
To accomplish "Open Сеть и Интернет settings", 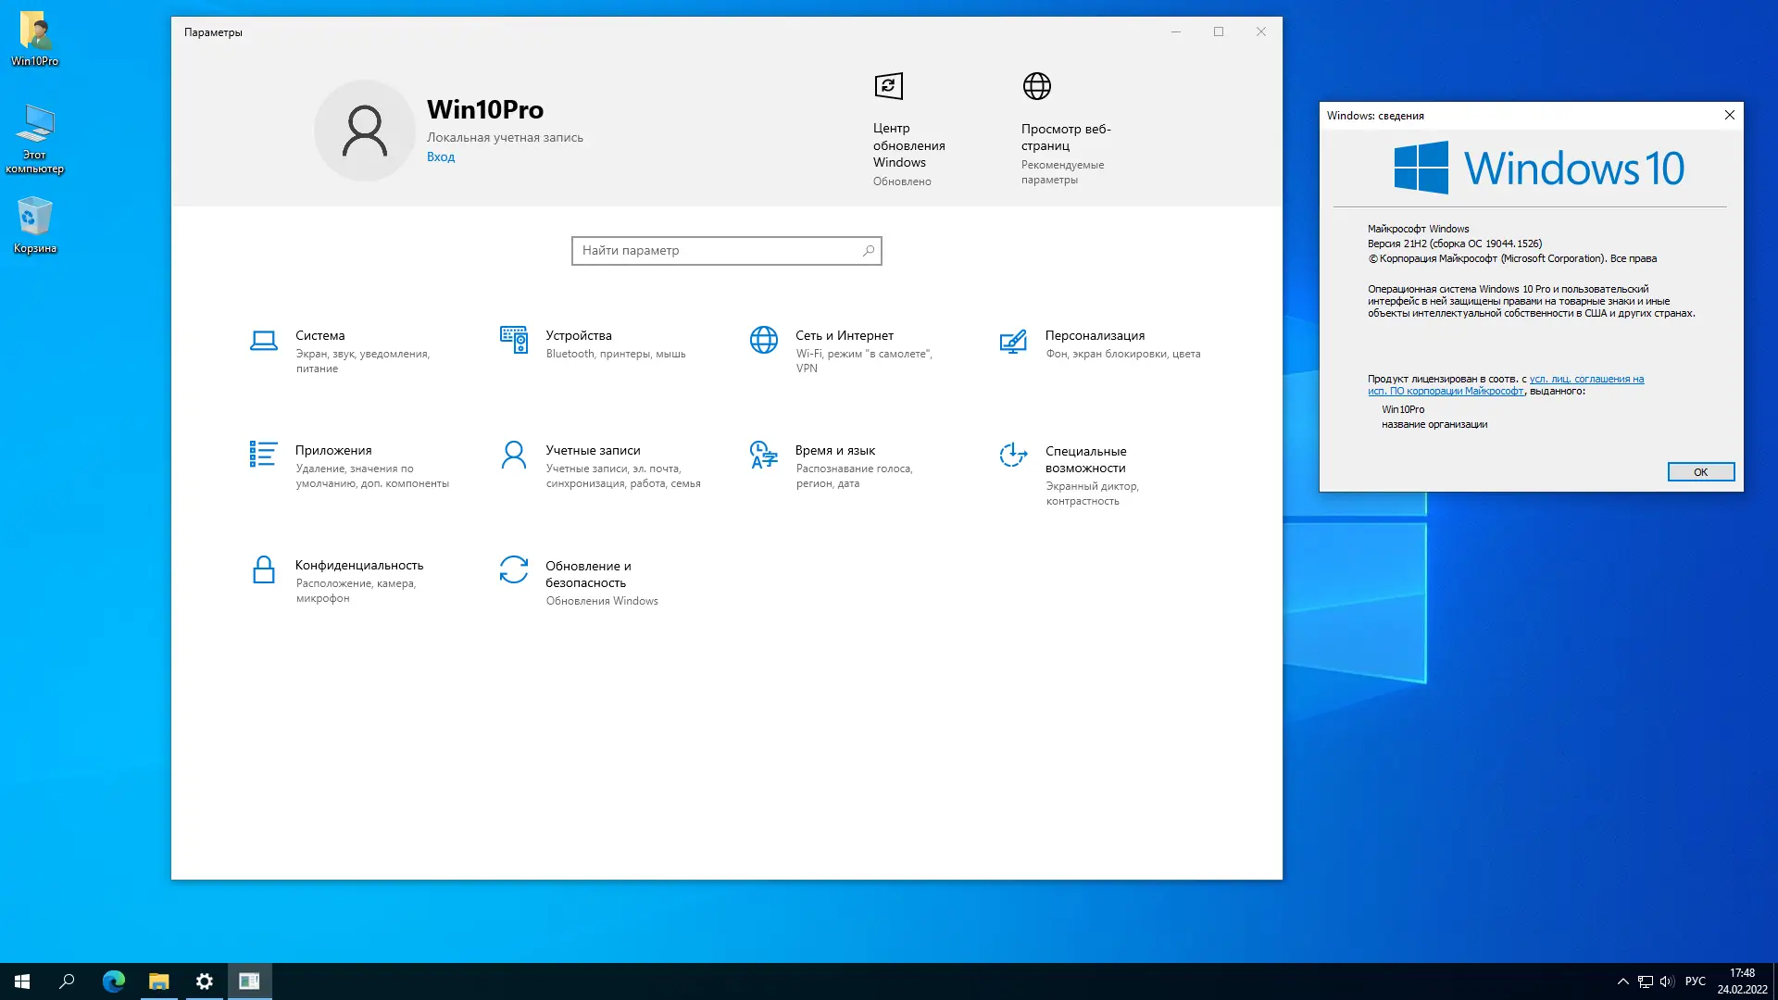I will click(844, 336).
